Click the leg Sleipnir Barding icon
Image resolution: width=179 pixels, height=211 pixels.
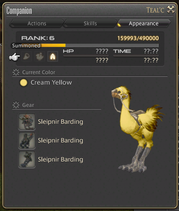point(27,159)
